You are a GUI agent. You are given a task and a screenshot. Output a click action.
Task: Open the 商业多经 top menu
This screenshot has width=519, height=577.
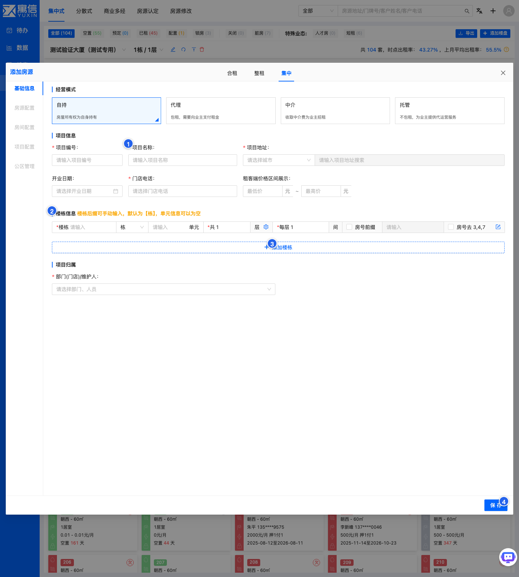115,11
